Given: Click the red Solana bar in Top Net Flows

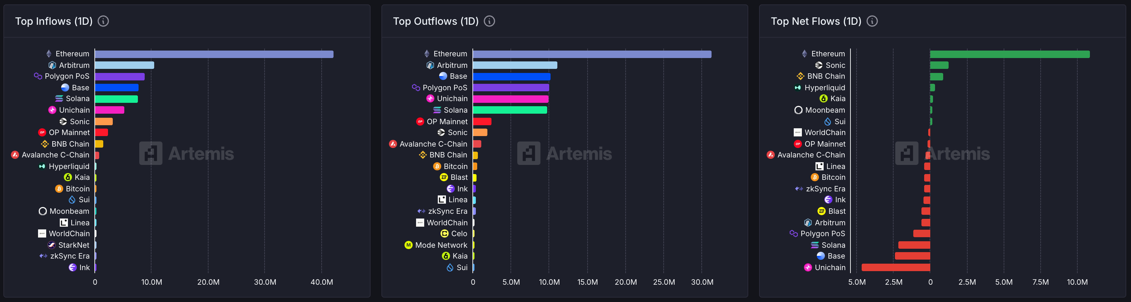Looking at the screenshot, I should pyautogui.click(x=914, y=245).
